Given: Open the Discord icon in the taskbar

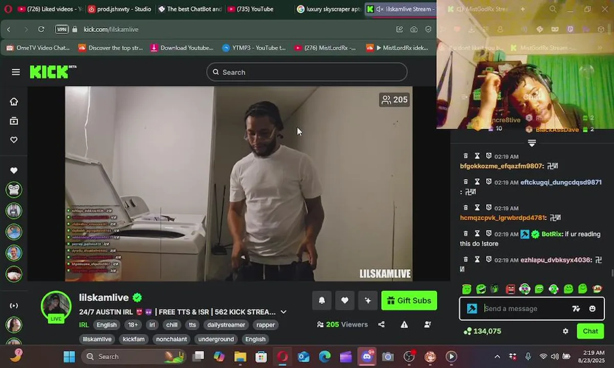Looking at the screenshot, I should pos(367,356).
